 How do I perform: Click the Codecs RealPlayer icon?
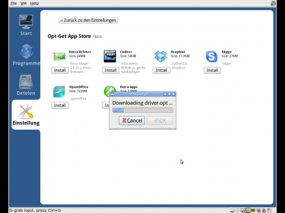(x=110, y=56)
